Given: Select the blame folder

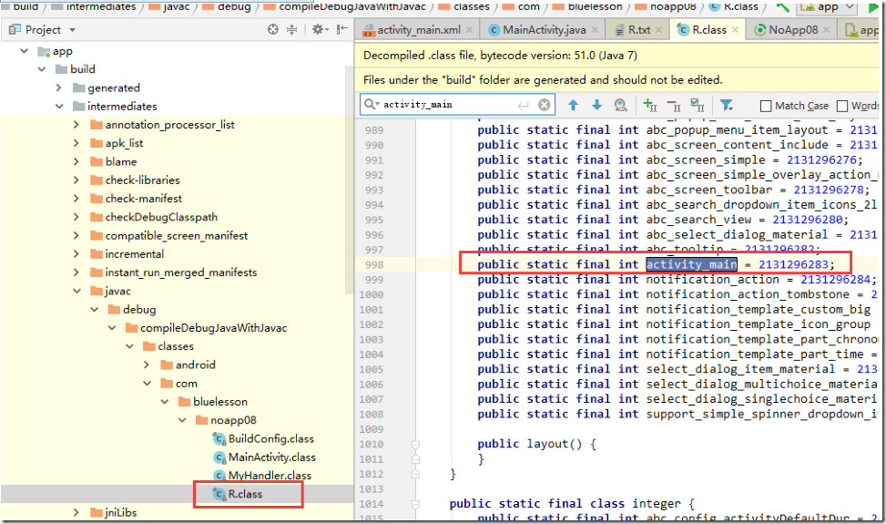Looking at the screenshot, I should click(121, 161).
